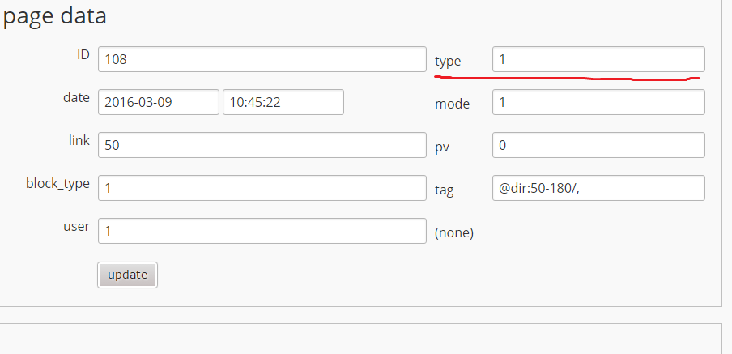Click the "pv" label
The image size is (732, 354).
442,147
